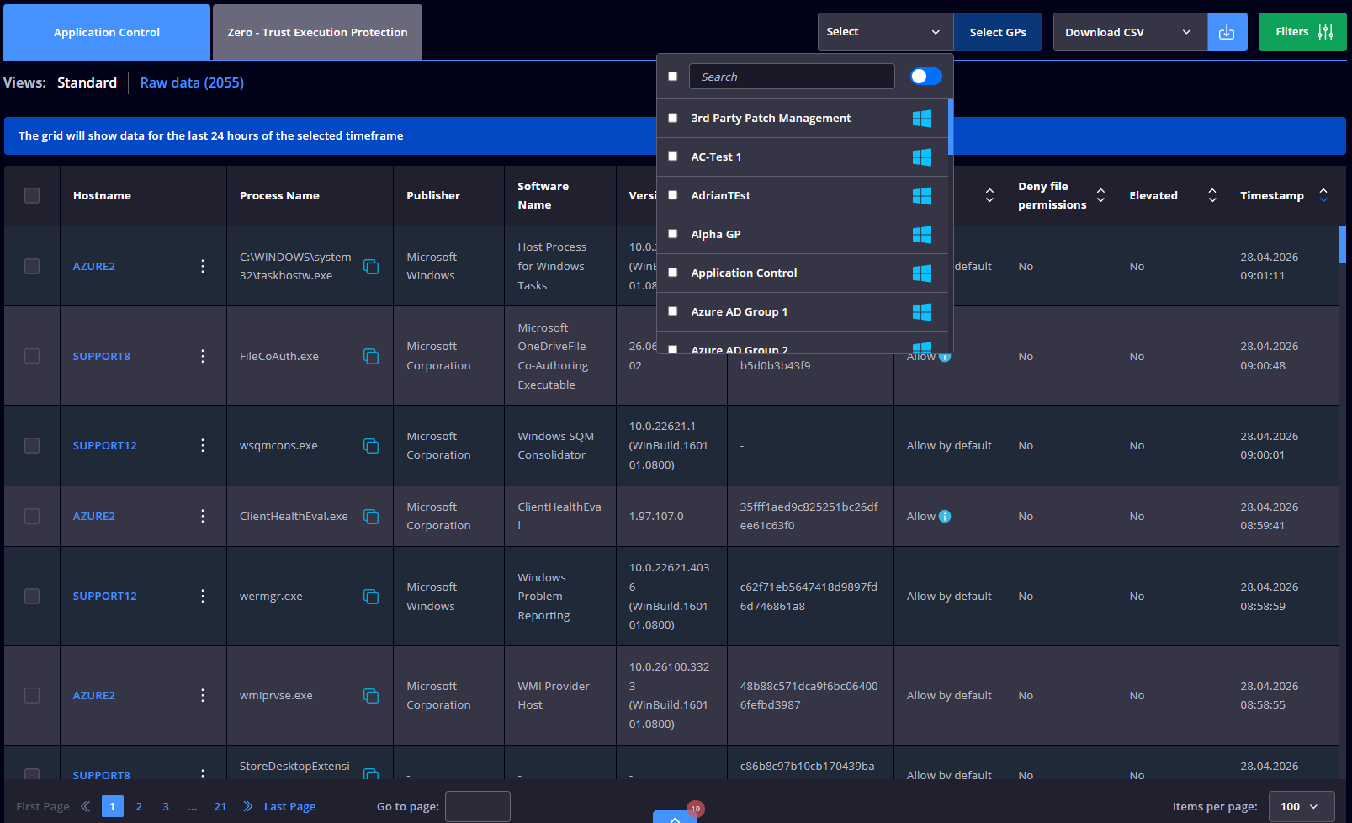Viewport: 1352px width, 823px height.
Task: Select checkbox for the FileCoAuth.exe row
Action: pyautogui.click(x=32, y=356)
